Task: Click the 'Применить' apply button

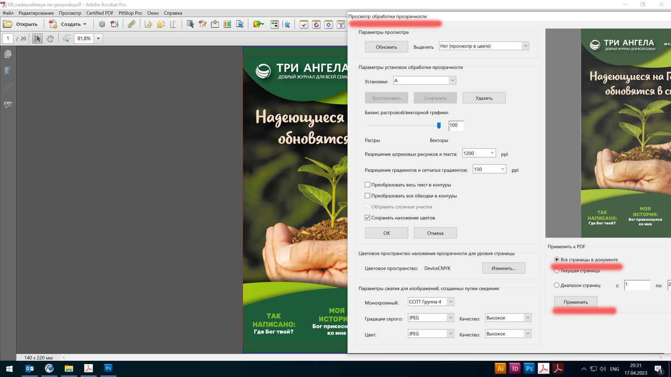Action: 576,302
